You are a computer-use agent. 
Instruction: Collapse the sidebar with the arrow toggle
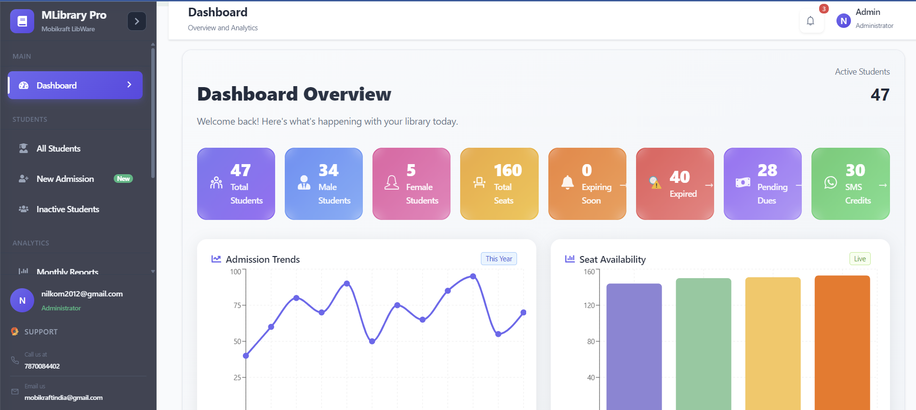(x=137, y=21)
